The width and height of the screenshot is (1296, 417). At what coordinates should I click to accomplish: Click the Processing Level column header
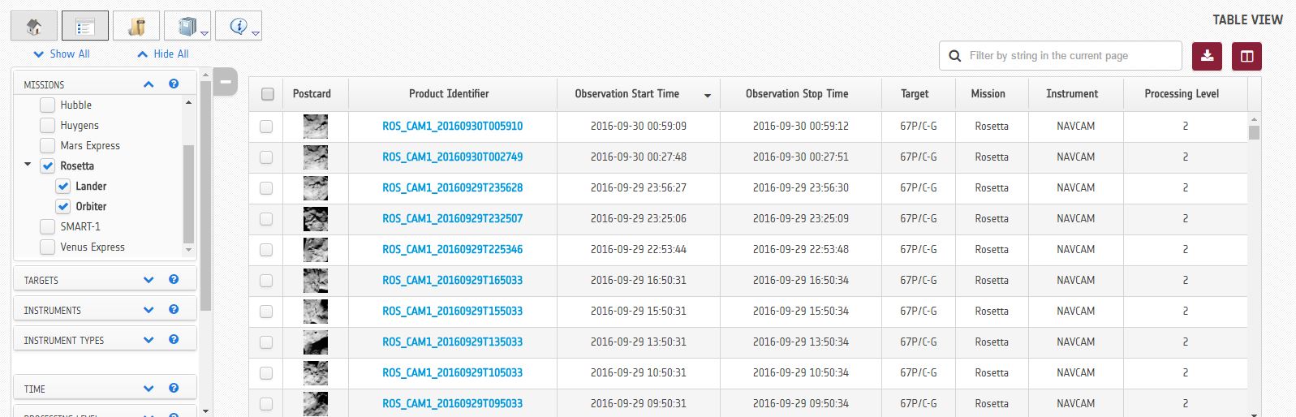(1181, 94)
